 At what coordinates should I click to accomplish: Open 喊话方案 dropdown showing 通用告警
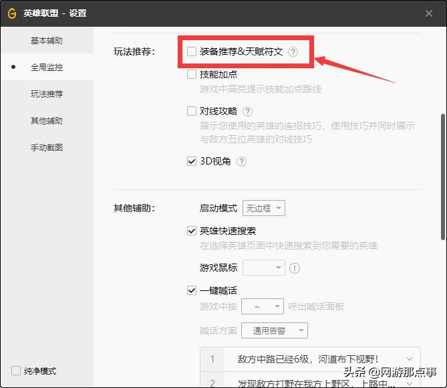tap(274, 330)
